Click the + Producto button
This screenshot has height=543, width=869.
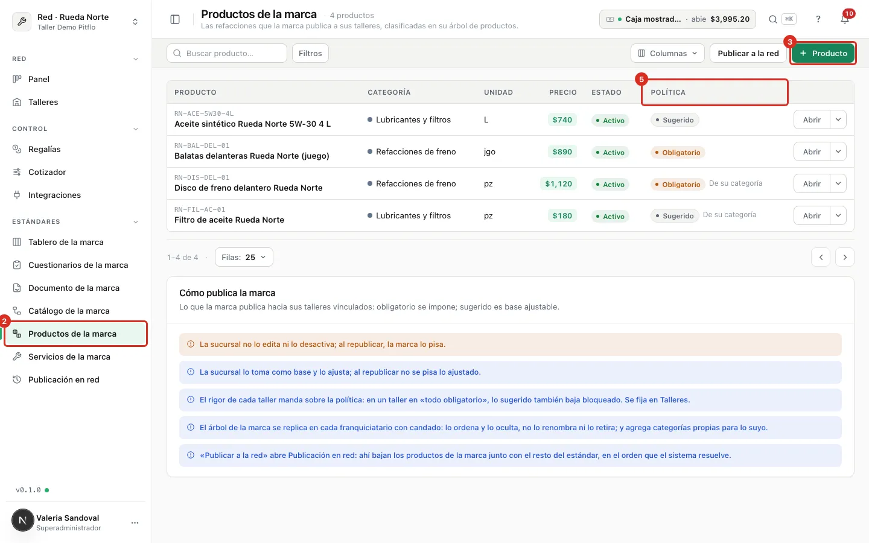coord(823,53)
